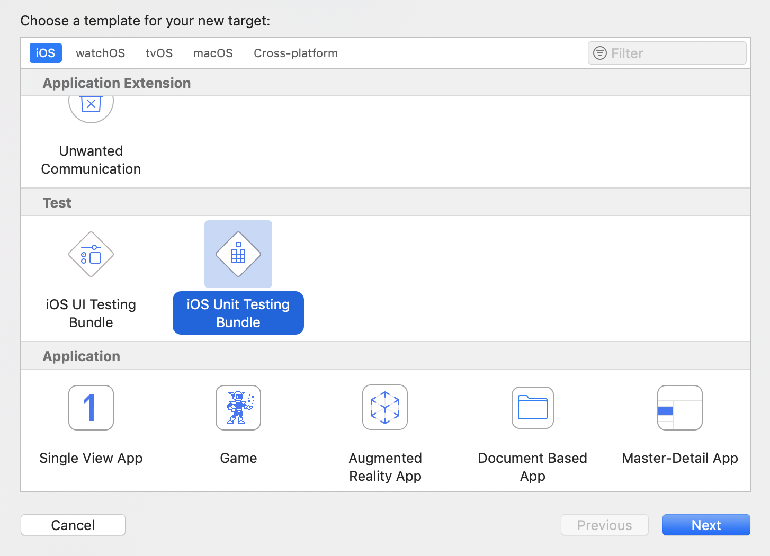770x556 pixels.
Task: Click the 'Augmented Reality App' label
Action: pyautogui.click(x=386, y=467)
